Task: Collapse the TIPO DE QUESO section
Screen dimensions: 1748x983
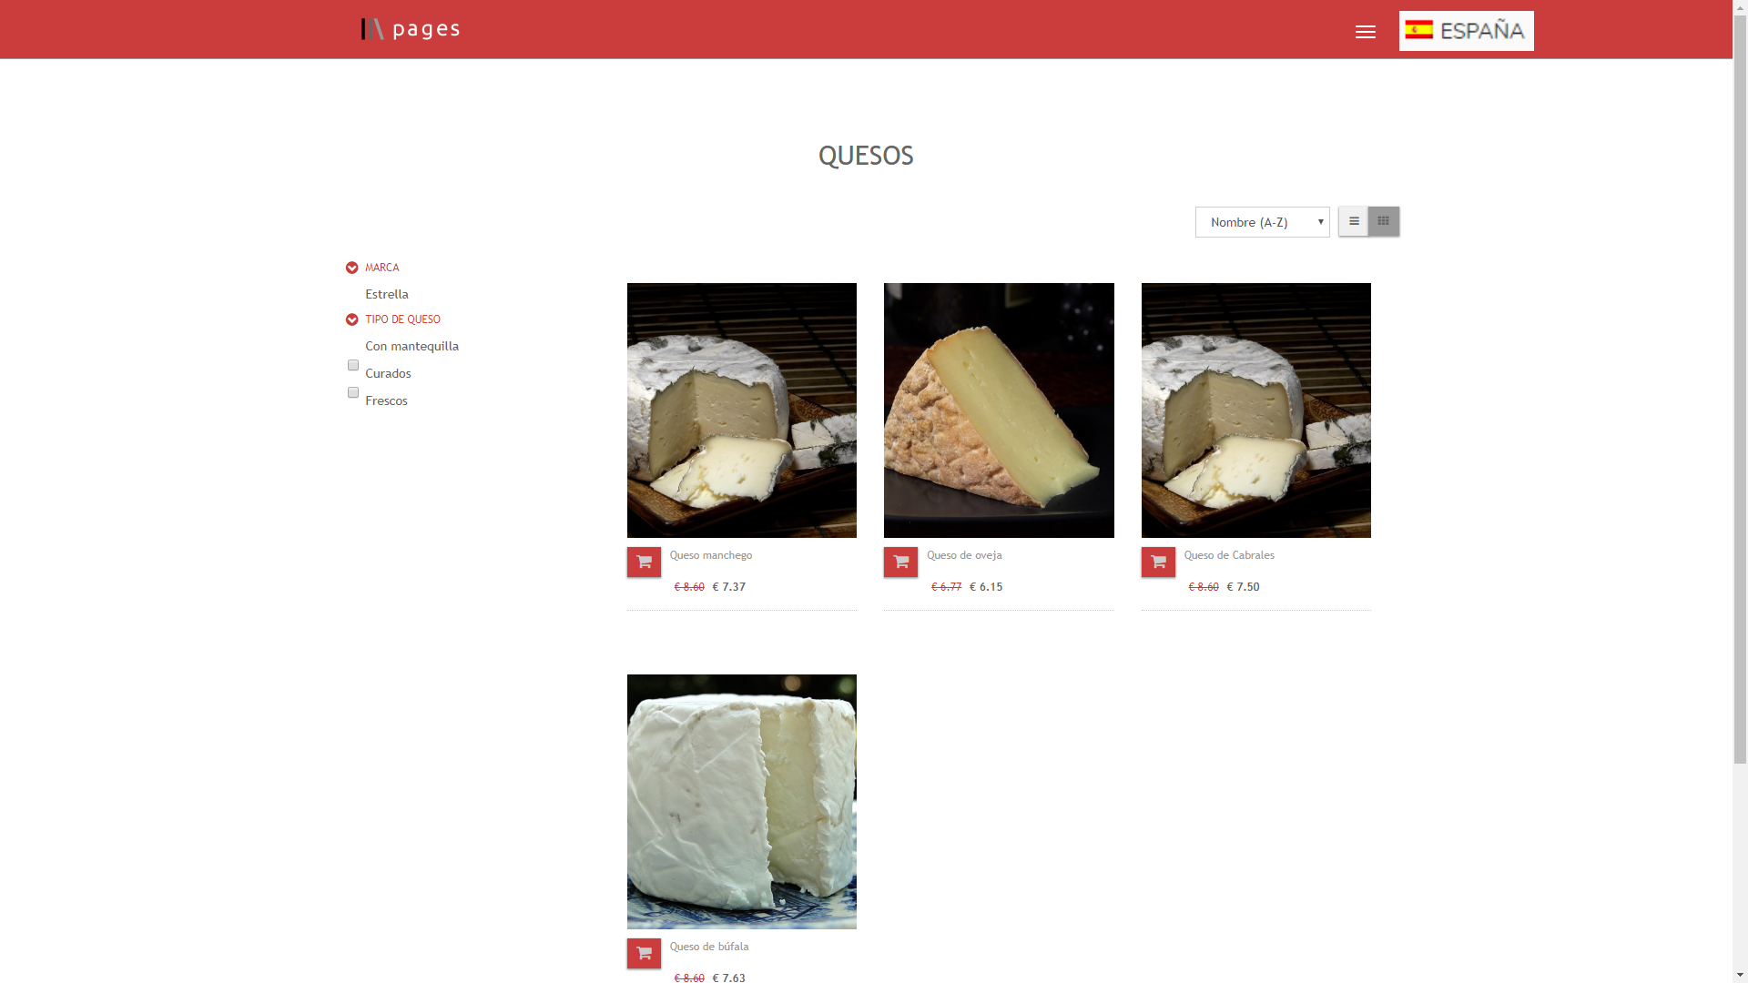Action: point(351,319)
